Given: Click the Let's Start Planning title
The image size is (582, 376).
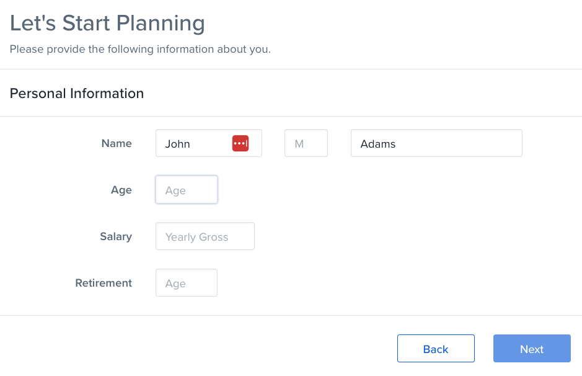Looking at the screenshot, I should pyautogui.click(x=107, y=23).
